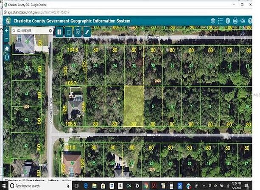Click the Type here to search box
This screenshot has width=260, height=190.
tap(40, 186)
